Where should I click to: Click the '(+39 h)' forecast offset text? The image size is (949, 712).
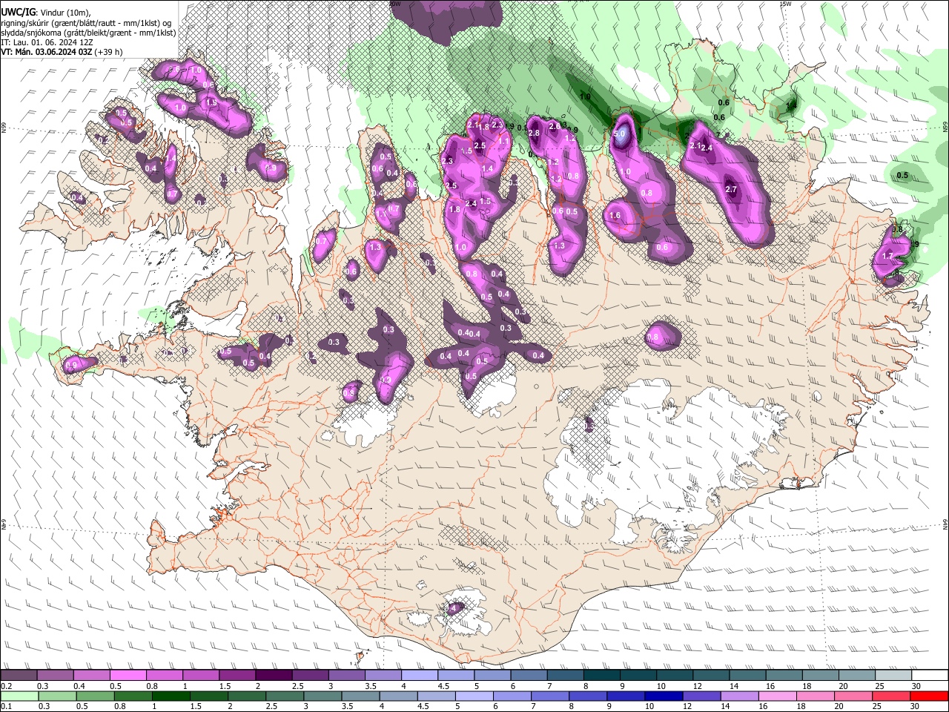click(109, 52)
